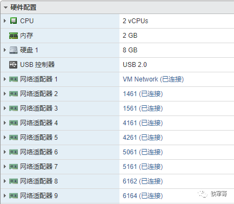Select the 网络适配器 5 label

click(39, 138)
